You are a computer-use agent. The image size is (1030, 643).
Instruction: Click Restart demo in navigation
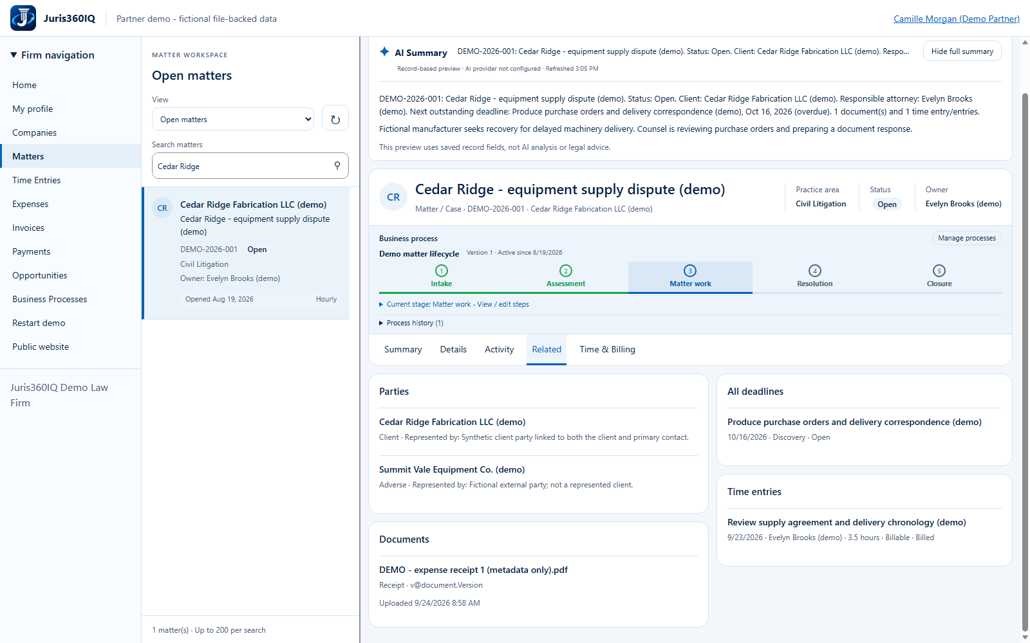[71, 323]
